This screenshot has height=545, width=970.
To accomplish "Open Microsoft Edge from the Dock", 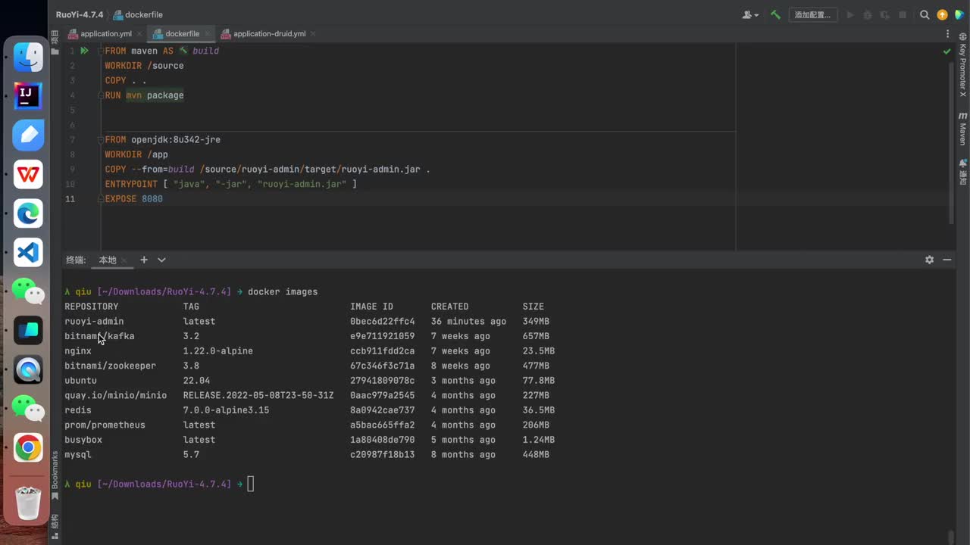I will [28, 213].
